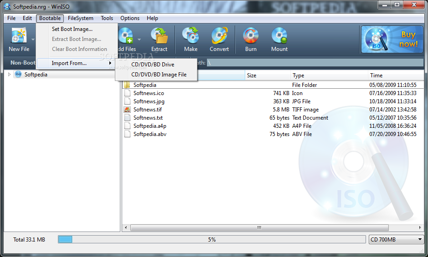Click the WinISO title bar app icon
428x257 pixels.
[7, 6]
